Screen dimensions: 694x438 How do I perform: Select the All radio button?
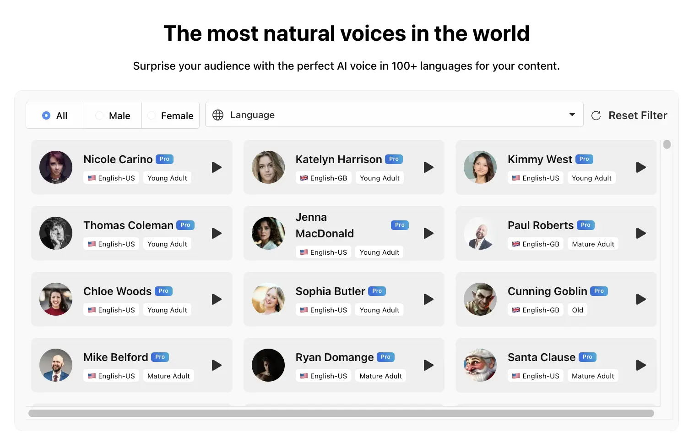click(46, 115)
